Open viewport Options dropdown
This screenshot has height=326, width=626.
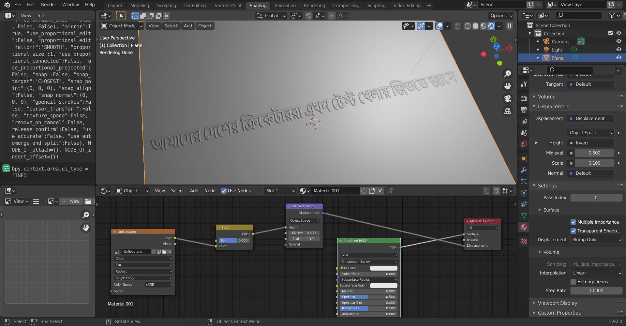tap(501, 16)
